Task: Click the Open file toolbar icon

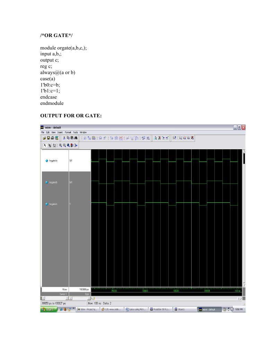Action: pos(44,138)
